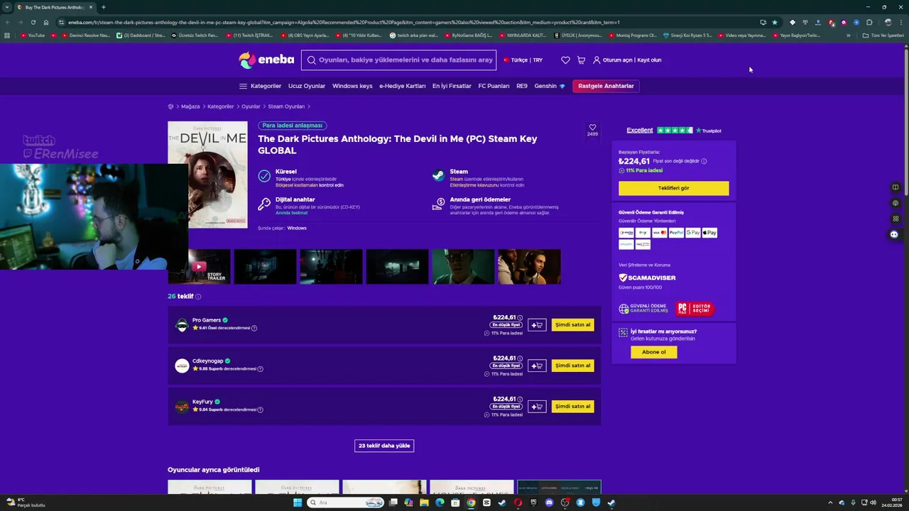Image resolution: width=909 pixels, height=511 pixels.
Task: Buy now from KeyFury offer
Action: [572, 407]
